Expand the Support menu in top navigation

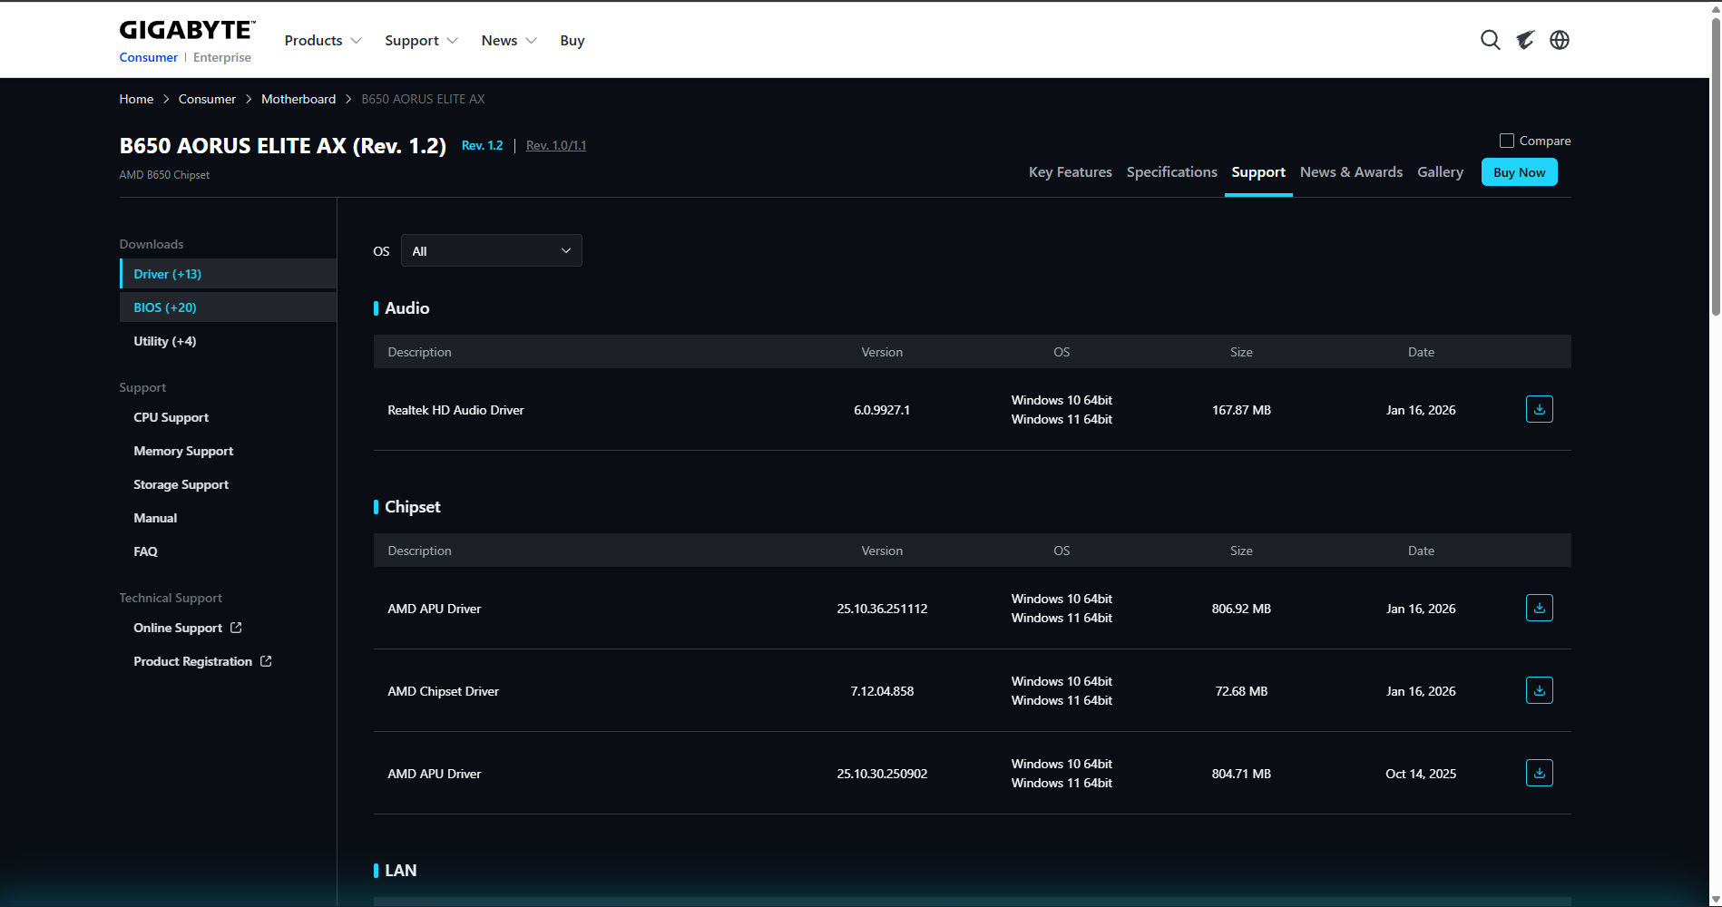421,41
